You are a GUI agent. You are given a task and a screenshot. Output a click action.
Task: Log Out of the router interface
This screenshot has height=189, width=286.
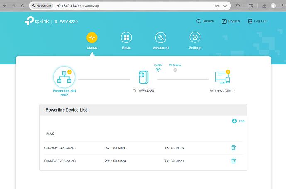point(257,21)
